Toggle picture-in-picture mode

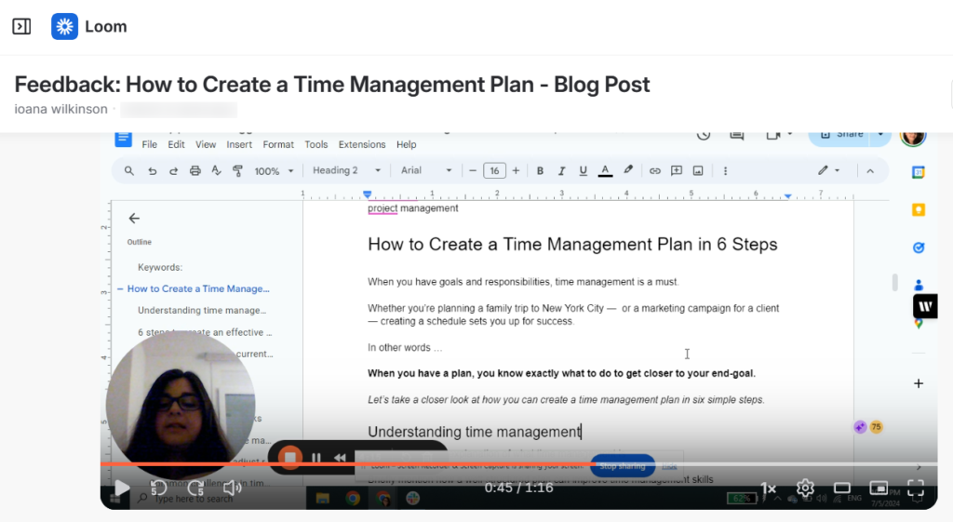click(879, 488)
